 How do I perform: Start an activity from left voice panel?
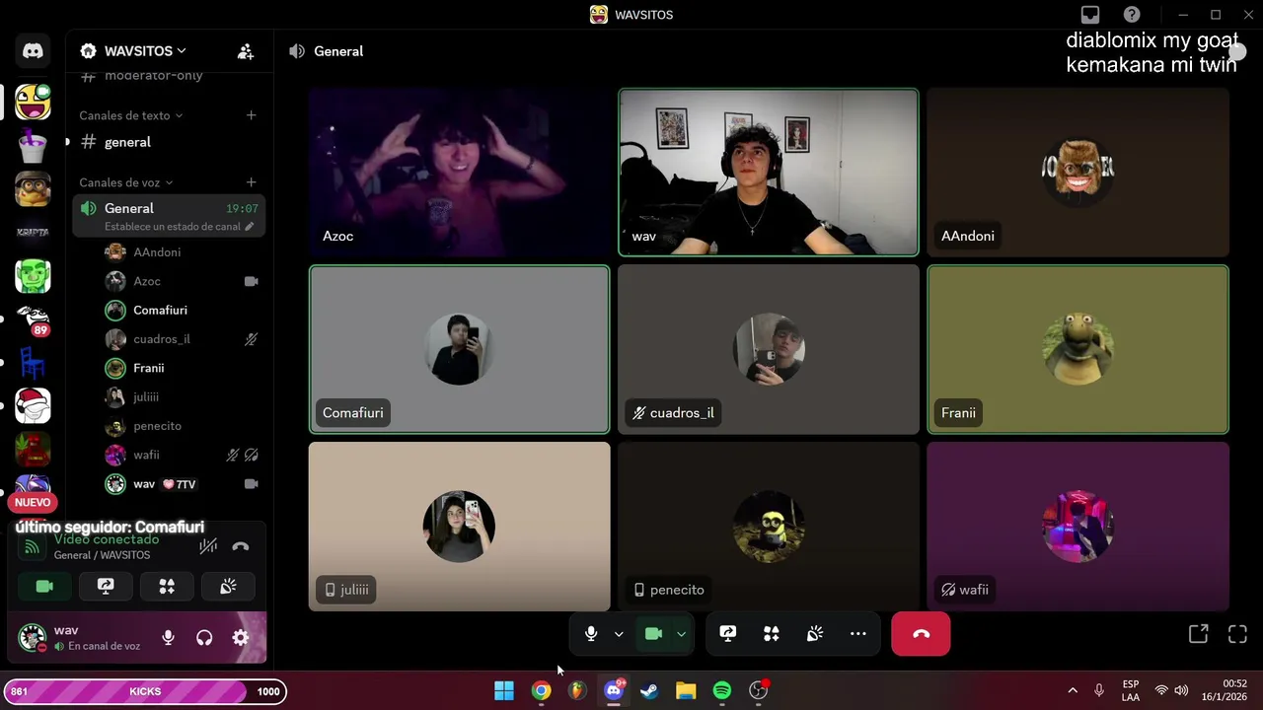pos(167,587)
